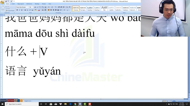The image size is (190, 106).
Task: Save the document from Quick Access toolbar
Action: tap(6, 1)
